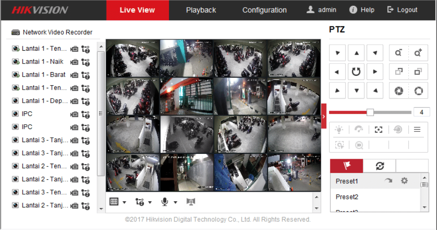Click Network Video Recorder root node
Screen dimensions: 437x230
pyautogui.click(x=52, y=32)
